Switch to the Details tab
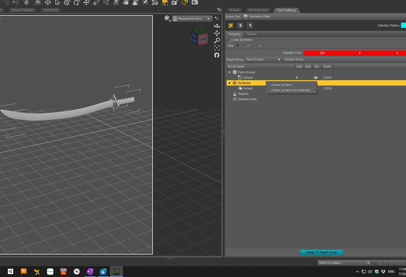406x277 pixels. click(x=251, y=34)
